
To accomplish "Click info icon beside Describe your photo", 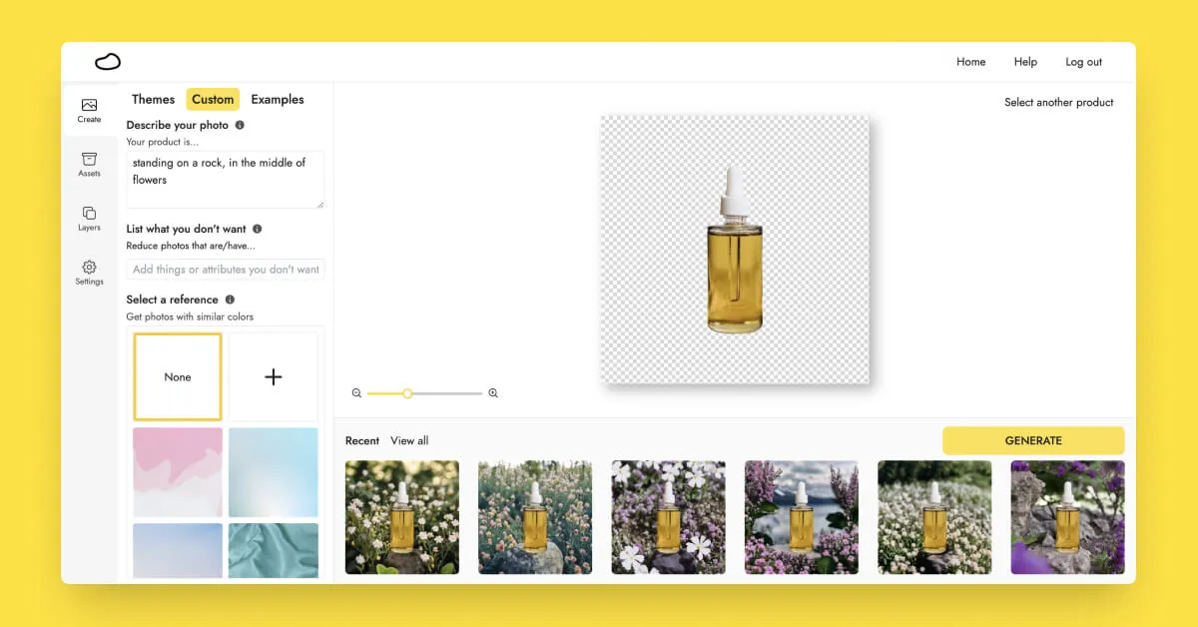I will (x=240, y=126).
